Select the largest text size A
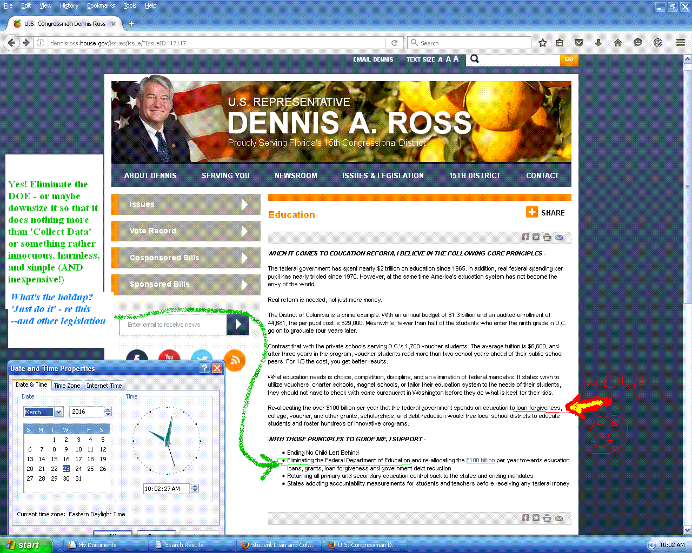The image size is (692, 553). coord(456,59)
